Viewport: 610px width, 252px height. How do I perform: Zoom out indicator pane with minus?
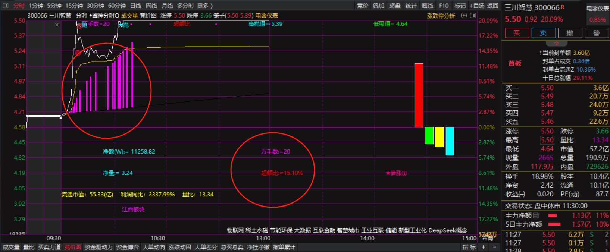495,247
